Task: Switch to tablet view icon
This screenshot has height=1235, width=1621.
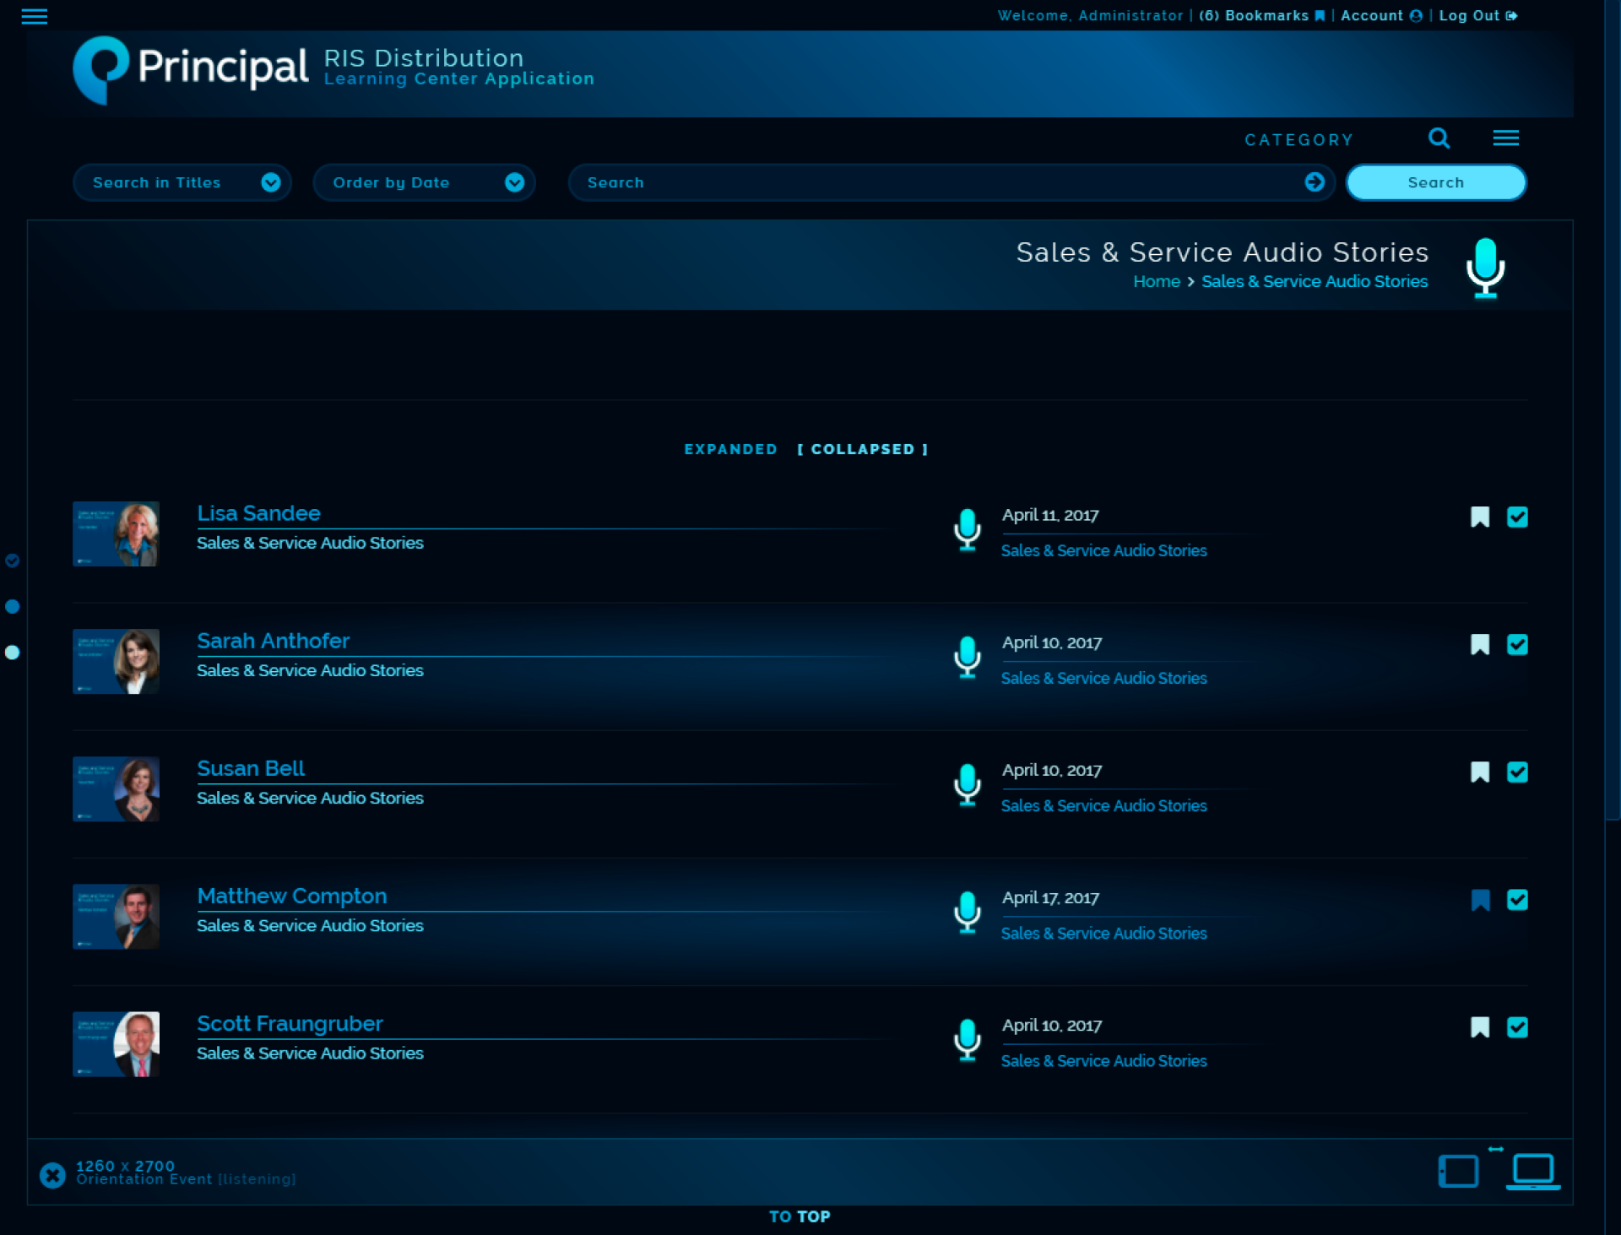Action: click(x=1458, y=1171)
